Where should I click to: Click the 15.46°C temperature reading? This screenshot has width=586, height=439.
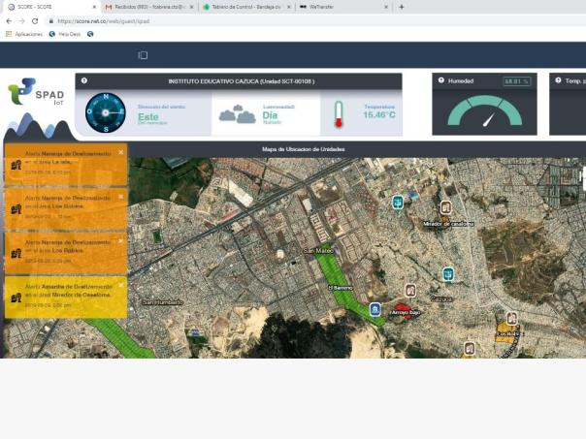379,114
